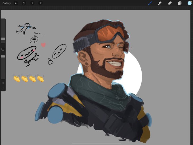Open the Layers panel

click(x=180, y=3)
